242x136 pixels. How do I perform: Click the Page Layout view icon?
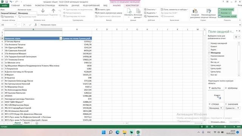point(207,127)
